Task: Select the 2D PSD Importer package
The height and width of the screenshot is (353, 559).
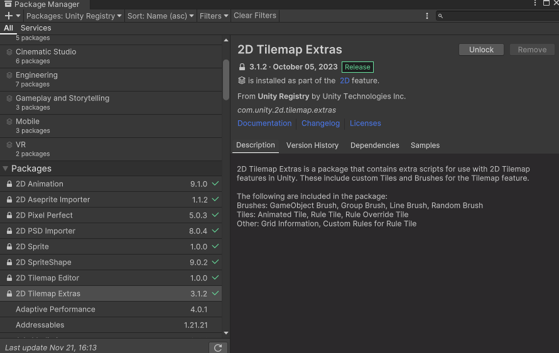Action: coord(111,231)
